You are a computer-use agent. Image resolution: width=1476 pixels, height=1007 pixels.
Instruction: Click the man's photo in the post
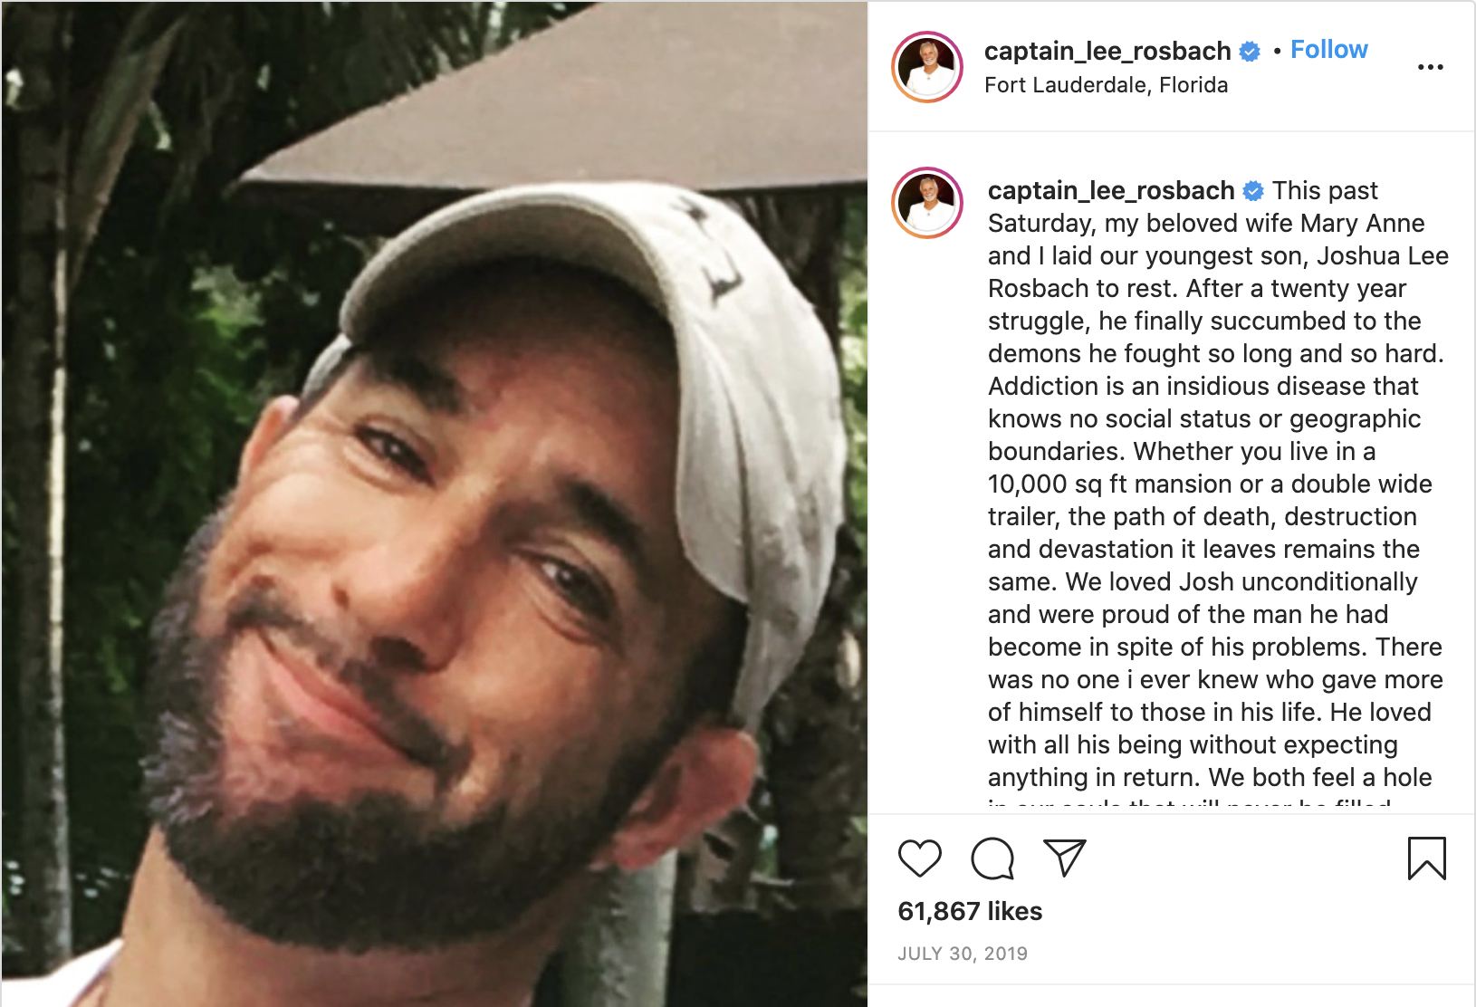pyautogui.click(x=435, y=503)
